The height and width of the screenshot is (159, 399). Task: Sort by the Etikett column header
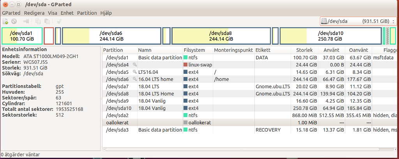pyautogui.click(x=272, y=50)
